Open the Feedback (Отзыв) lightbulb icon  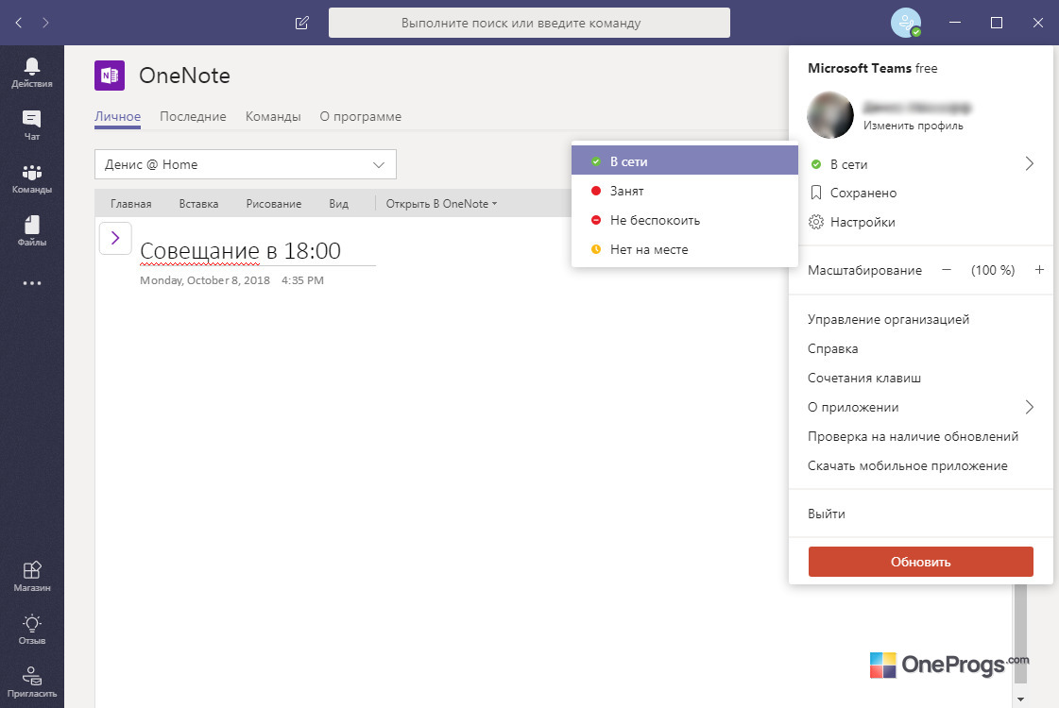[32, 629]
